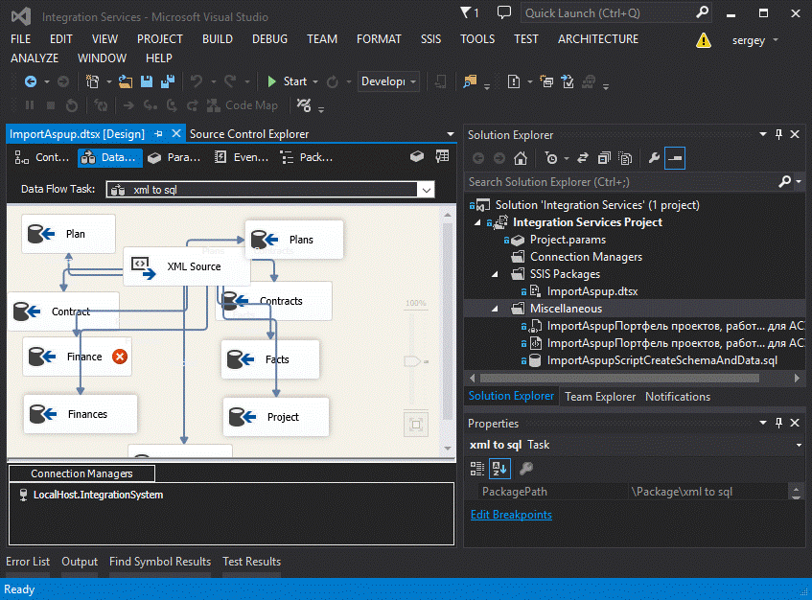Click the feedback speech bubble icon
This screenshot has height=600, width=812.
click(504, 12)
